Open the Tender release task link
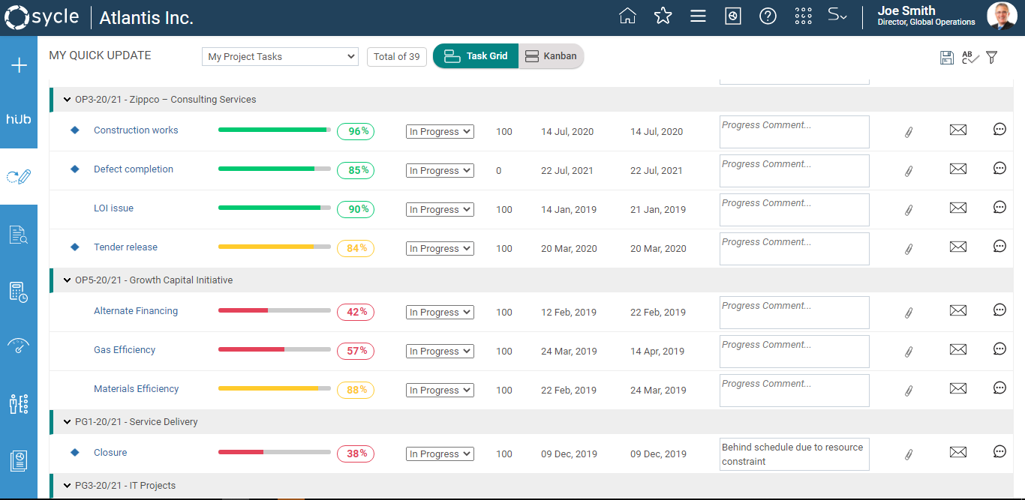Image resolution: width=1025 pixels, height=500 pixels. click(125, 247)
